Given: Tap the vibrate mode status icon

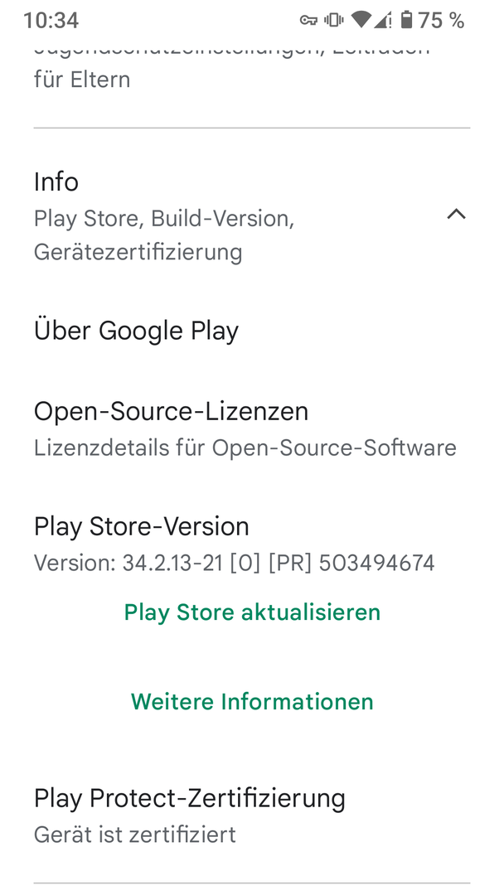Looking at the screenshot, I should [x=334, y=20].
